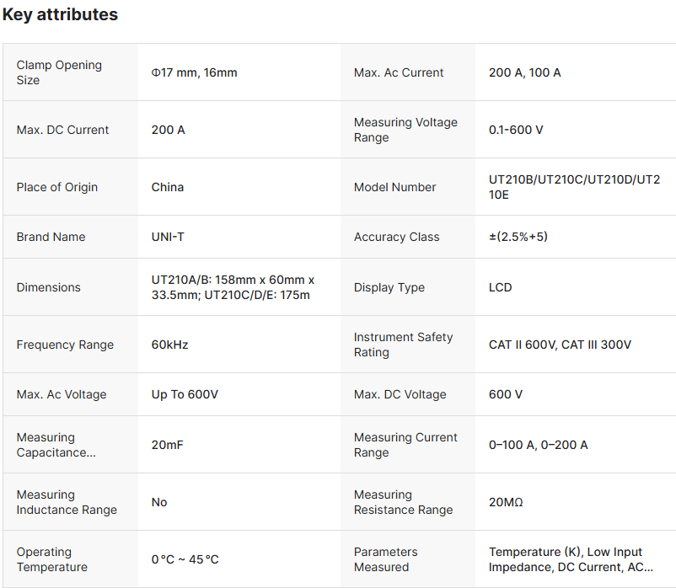
Task: Click the Key attributes heading
Action: click(x=60, y=15)
